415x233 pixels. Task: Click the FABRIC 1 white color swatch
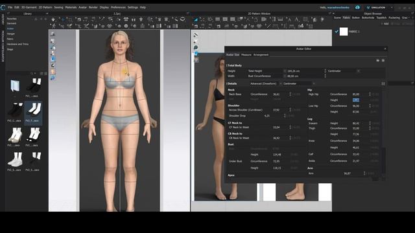344,32
